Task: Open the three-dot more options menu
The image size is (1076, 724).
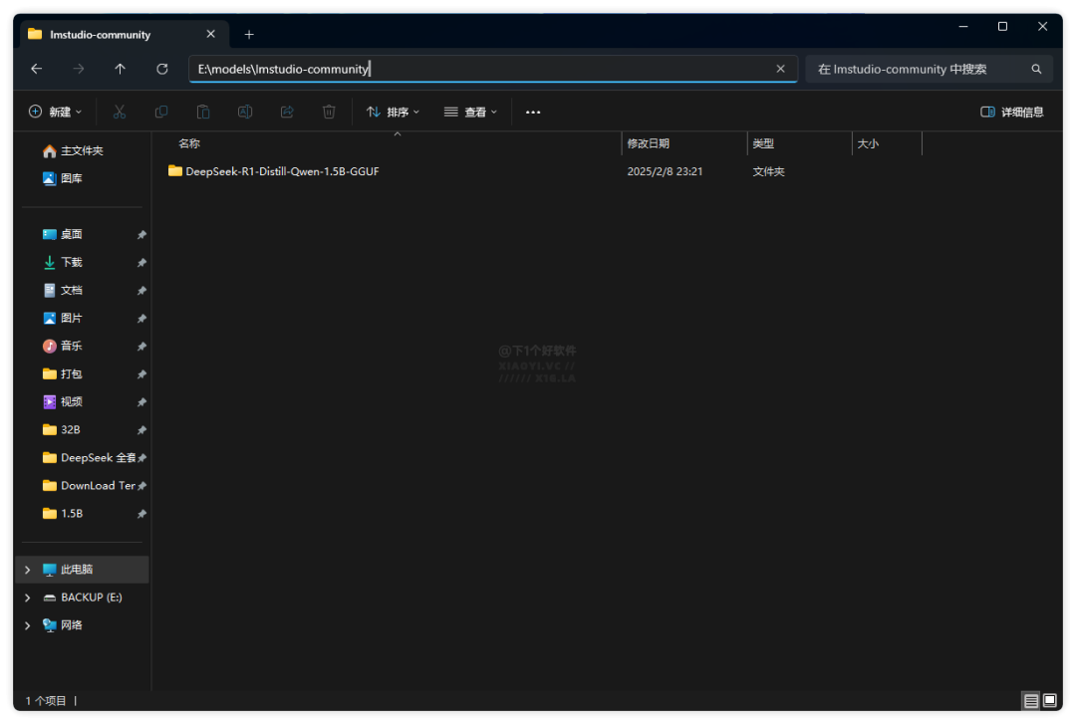Action: click(533, 113)
